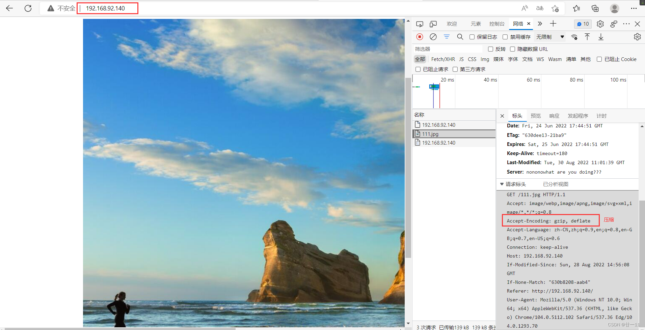Open the 无限制 throttling dropdown
Viewport: 645px width, 330px height.
[550, 37]
